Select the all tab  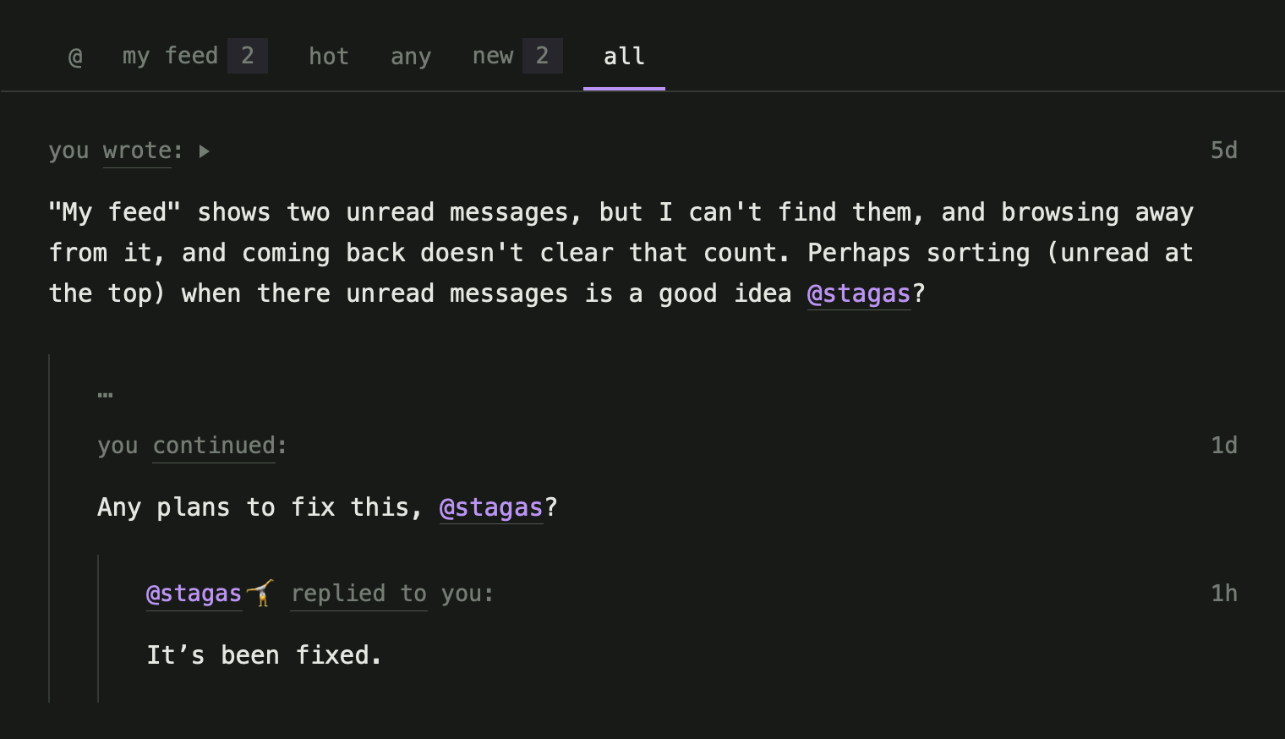[x=624, y=56]
